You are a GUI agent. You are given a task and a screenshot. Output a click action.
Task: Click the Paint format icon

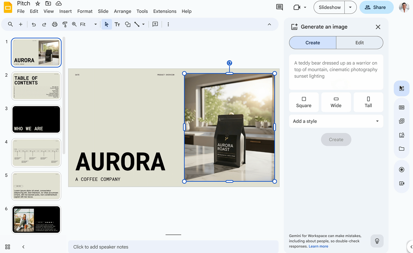[x=65, y=24]
